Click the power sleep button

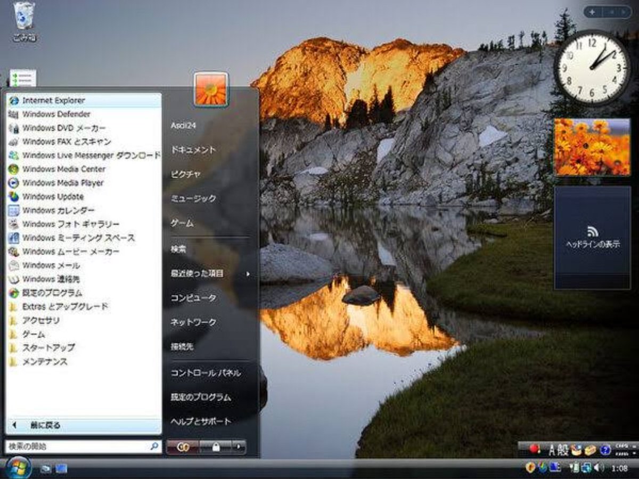183,447
